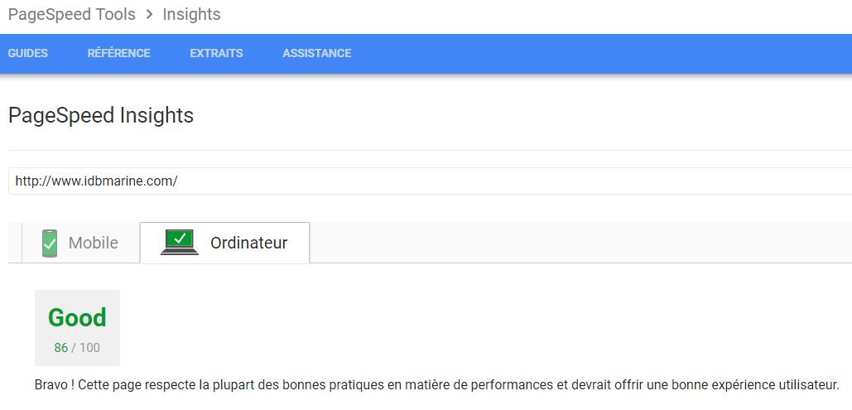This screenshot has height=410, width=852.
Task: Click the green laptop icon beside Ordinateur
Action: click(x=180, y=242)
